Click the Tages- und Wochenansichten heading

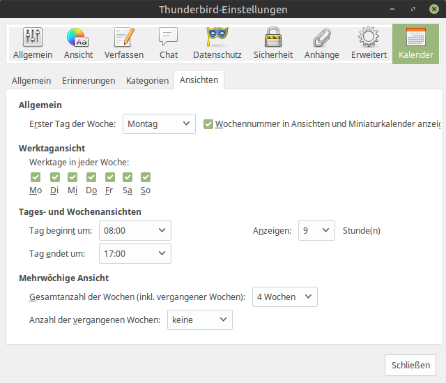(x=80, y=212)
